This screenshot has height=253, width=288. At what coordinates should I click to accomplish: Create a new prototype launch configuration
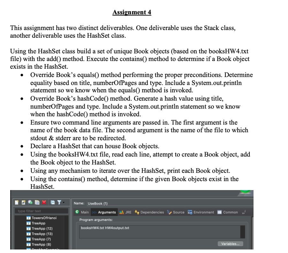point(23,202)
